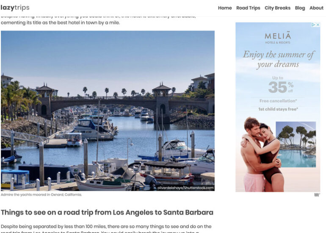Click the 1st child stays free text
Viewport: 326px width, 233px height.
pos(278,109)
